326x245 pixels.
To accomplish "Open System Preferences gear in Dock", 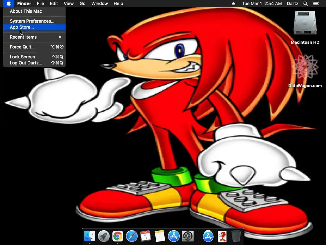I will (188, 236).
